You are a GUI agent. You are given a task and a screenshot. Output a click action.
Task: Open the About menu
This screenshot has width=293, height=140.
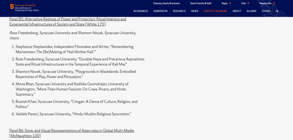tap(237, 11)
